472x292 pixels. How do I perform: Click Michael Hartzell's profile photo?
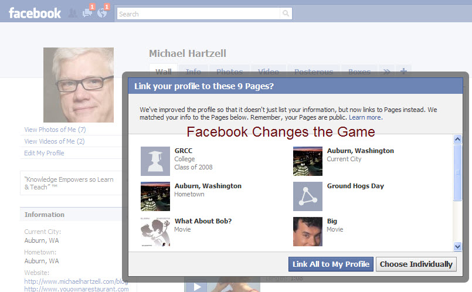pos(79,85)
